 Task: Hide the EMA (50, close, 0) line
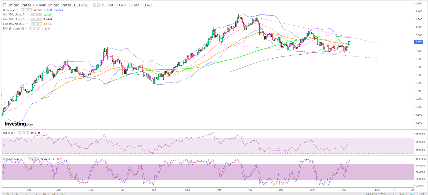click(x=32, y=24)
